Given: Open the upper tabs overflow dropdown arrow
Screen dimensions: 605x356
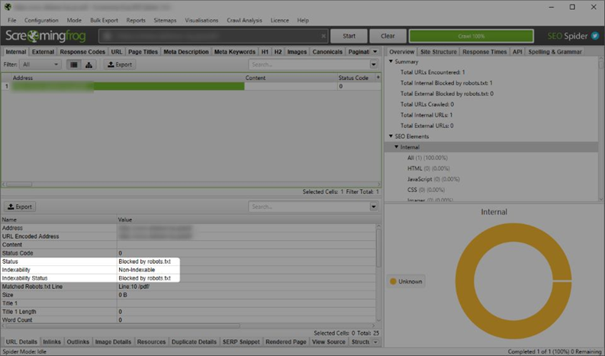Looking at the screenshot, I should pyautogui.click(x=374, y=52).
